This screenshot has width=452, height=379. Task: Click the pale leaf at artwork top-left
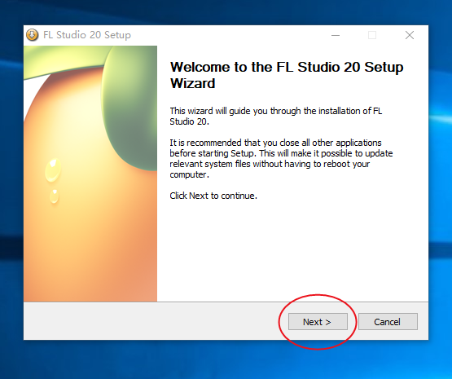[x=64, y=59]
